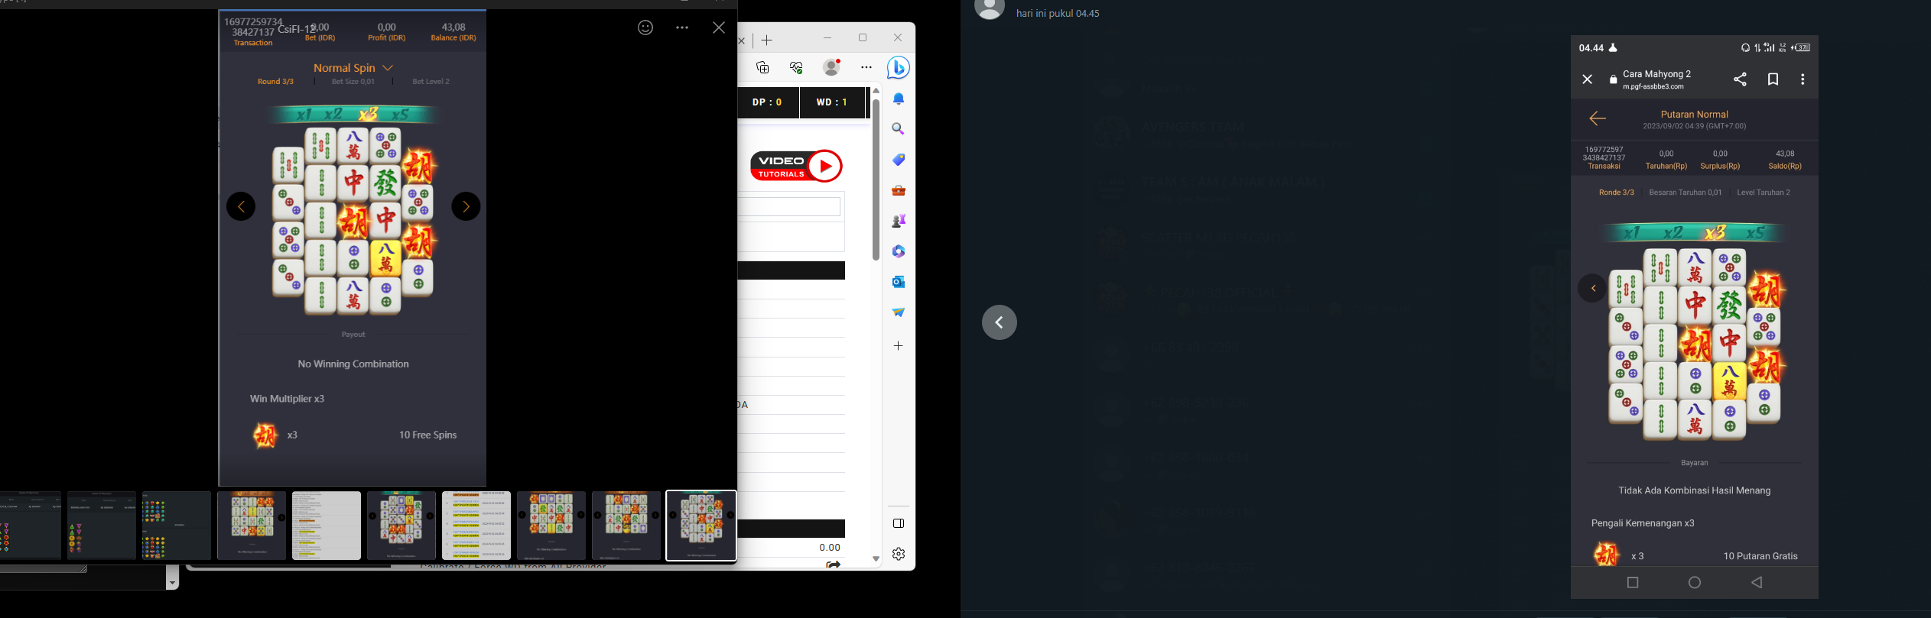The height and width of the screenshot is (618, 1931).
Task: Open Browser essentials heart icon in Edge
Action: [x=796, y=67]
